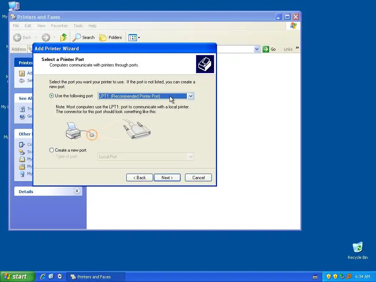Click the Next button in wizard
This screenshot has width=376, height=282.
click(x=167, y=178)
